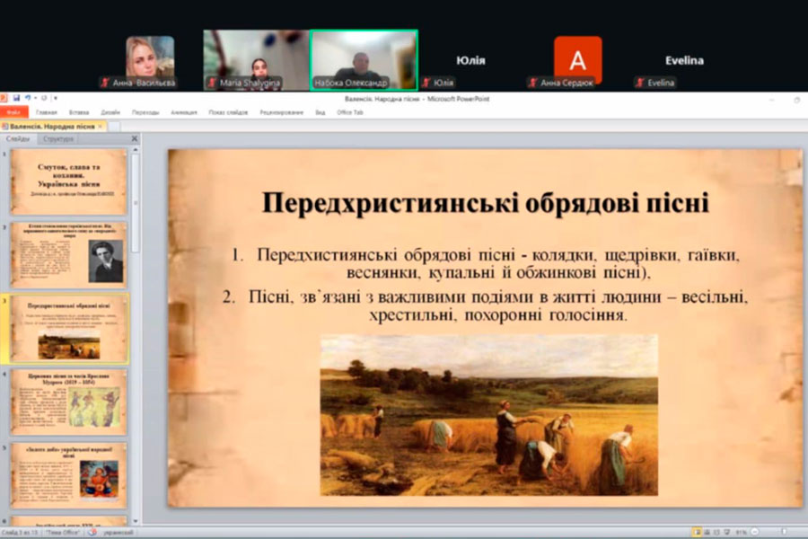
Task: Click the PowerPoint application icon in title bar
Action: tap(4, 98)
